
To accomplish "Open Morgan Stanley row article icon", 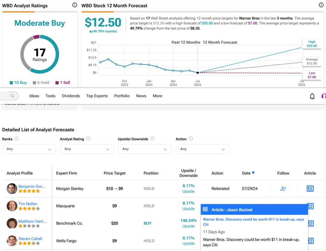I will click(x=310, y=189).
